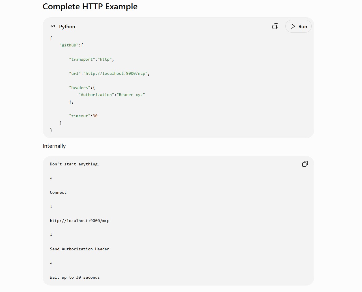Click the "Authorization":"Bearer xyz" line
The width and height of the screenshot is (362, 292).
coord(112,95)
